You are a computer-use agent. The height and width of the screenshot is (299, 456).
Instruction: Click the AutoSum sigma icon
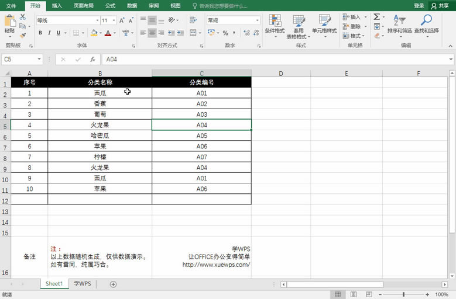(377, 18)
